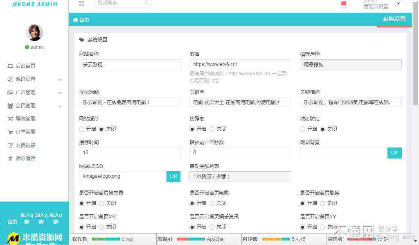
Task: Click the 会员管理 users icon
Action: point(10,106)
